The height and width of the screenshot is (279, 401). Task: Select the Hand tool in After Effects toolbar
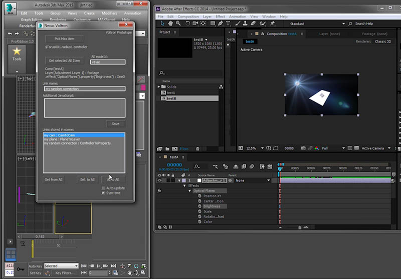click(170, 23)
